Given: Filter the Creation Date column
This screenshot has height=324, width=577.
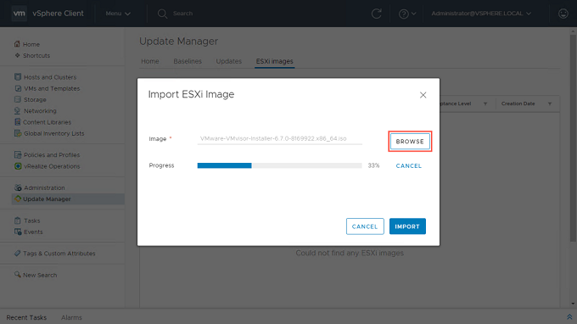Looking at the screenshot, I should (550, 104).
